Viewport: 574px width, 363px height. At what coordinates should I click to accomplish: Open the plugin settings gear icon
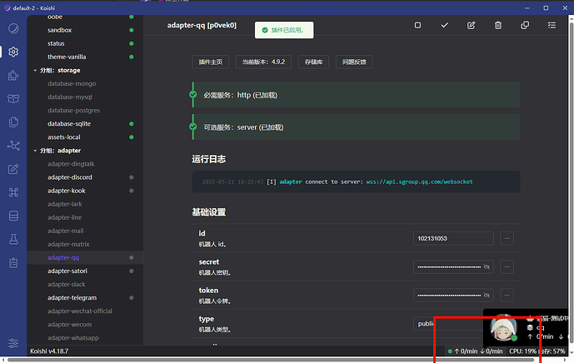(x=13, y=52)
